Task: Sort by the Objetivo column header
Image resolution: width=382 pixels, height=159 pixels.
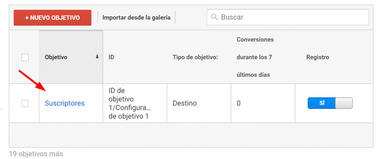Action: pyautogui.click(x=56, y=57)
